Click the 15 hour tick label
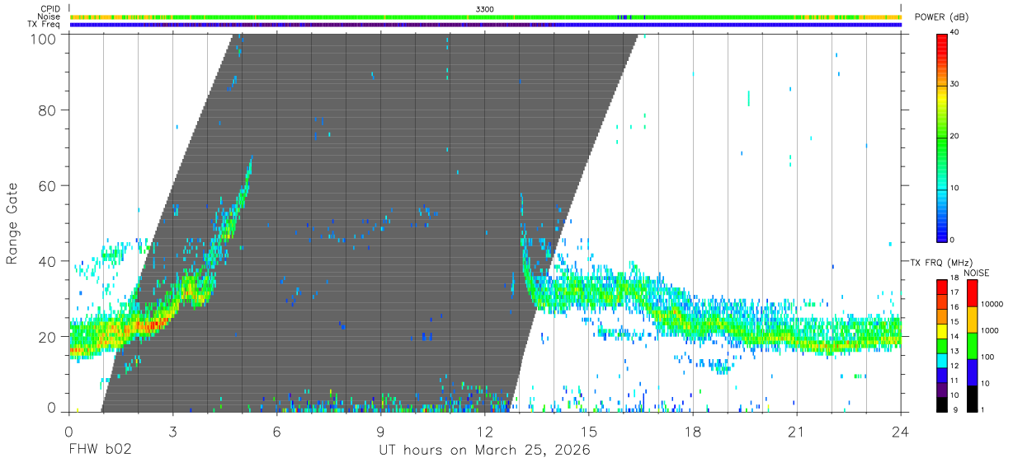Viewport: 1013px width, 467px height. 589,432
